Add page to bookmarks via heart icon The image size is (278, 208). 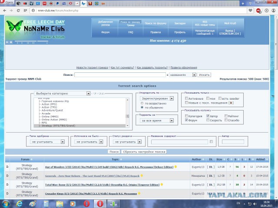(x=250, y=10)
